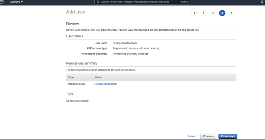This screenshot has height=140, width=265.
Task: Click the AWS access type label
Action: click(x=97, y=48)
